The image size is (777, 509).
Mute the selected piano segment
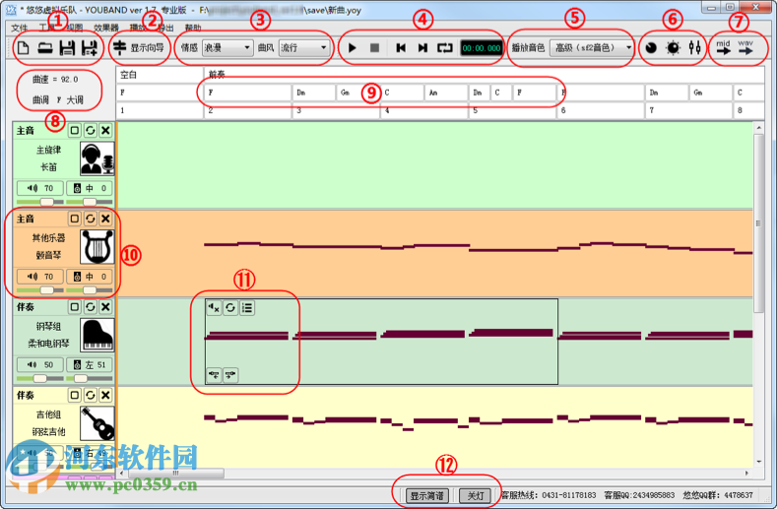[214, 308]
